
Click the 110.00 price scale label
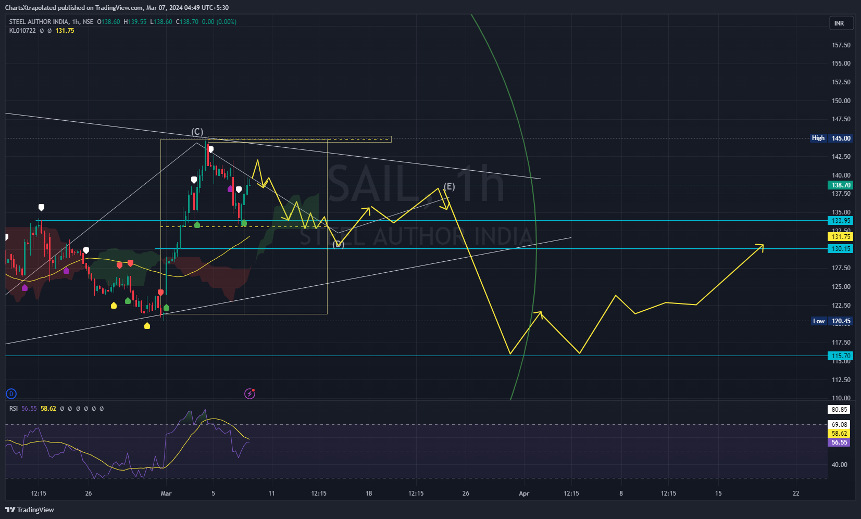[841, 398]
